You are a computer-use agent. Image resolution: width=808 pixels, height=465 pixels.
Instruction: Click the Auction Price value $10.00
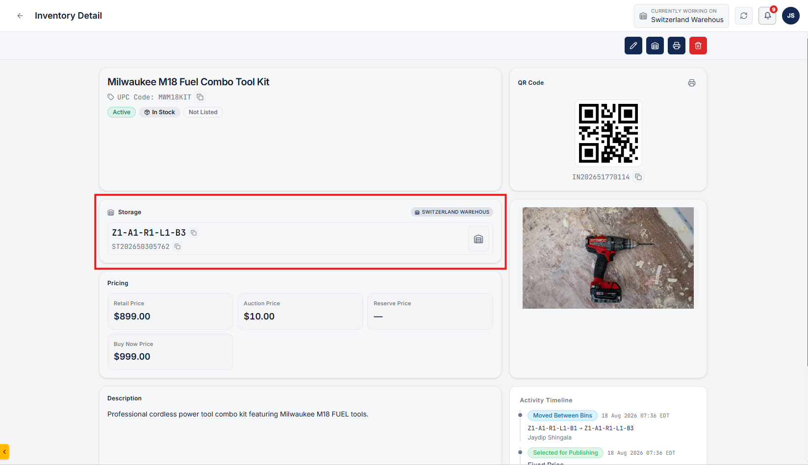(259, 317)
